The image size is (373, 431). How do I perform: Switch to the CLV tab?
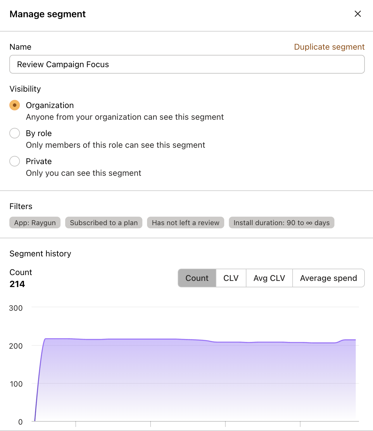pyautogui.click(x=231, y=278)
